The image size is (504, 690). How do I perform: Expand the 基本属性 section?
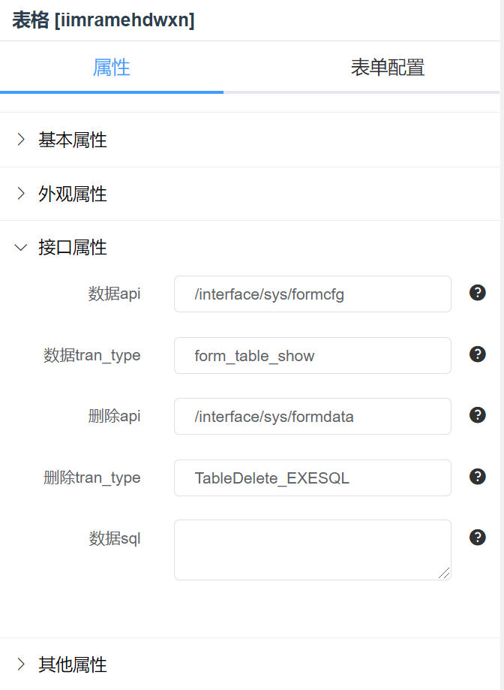click(x=250, y=140)
